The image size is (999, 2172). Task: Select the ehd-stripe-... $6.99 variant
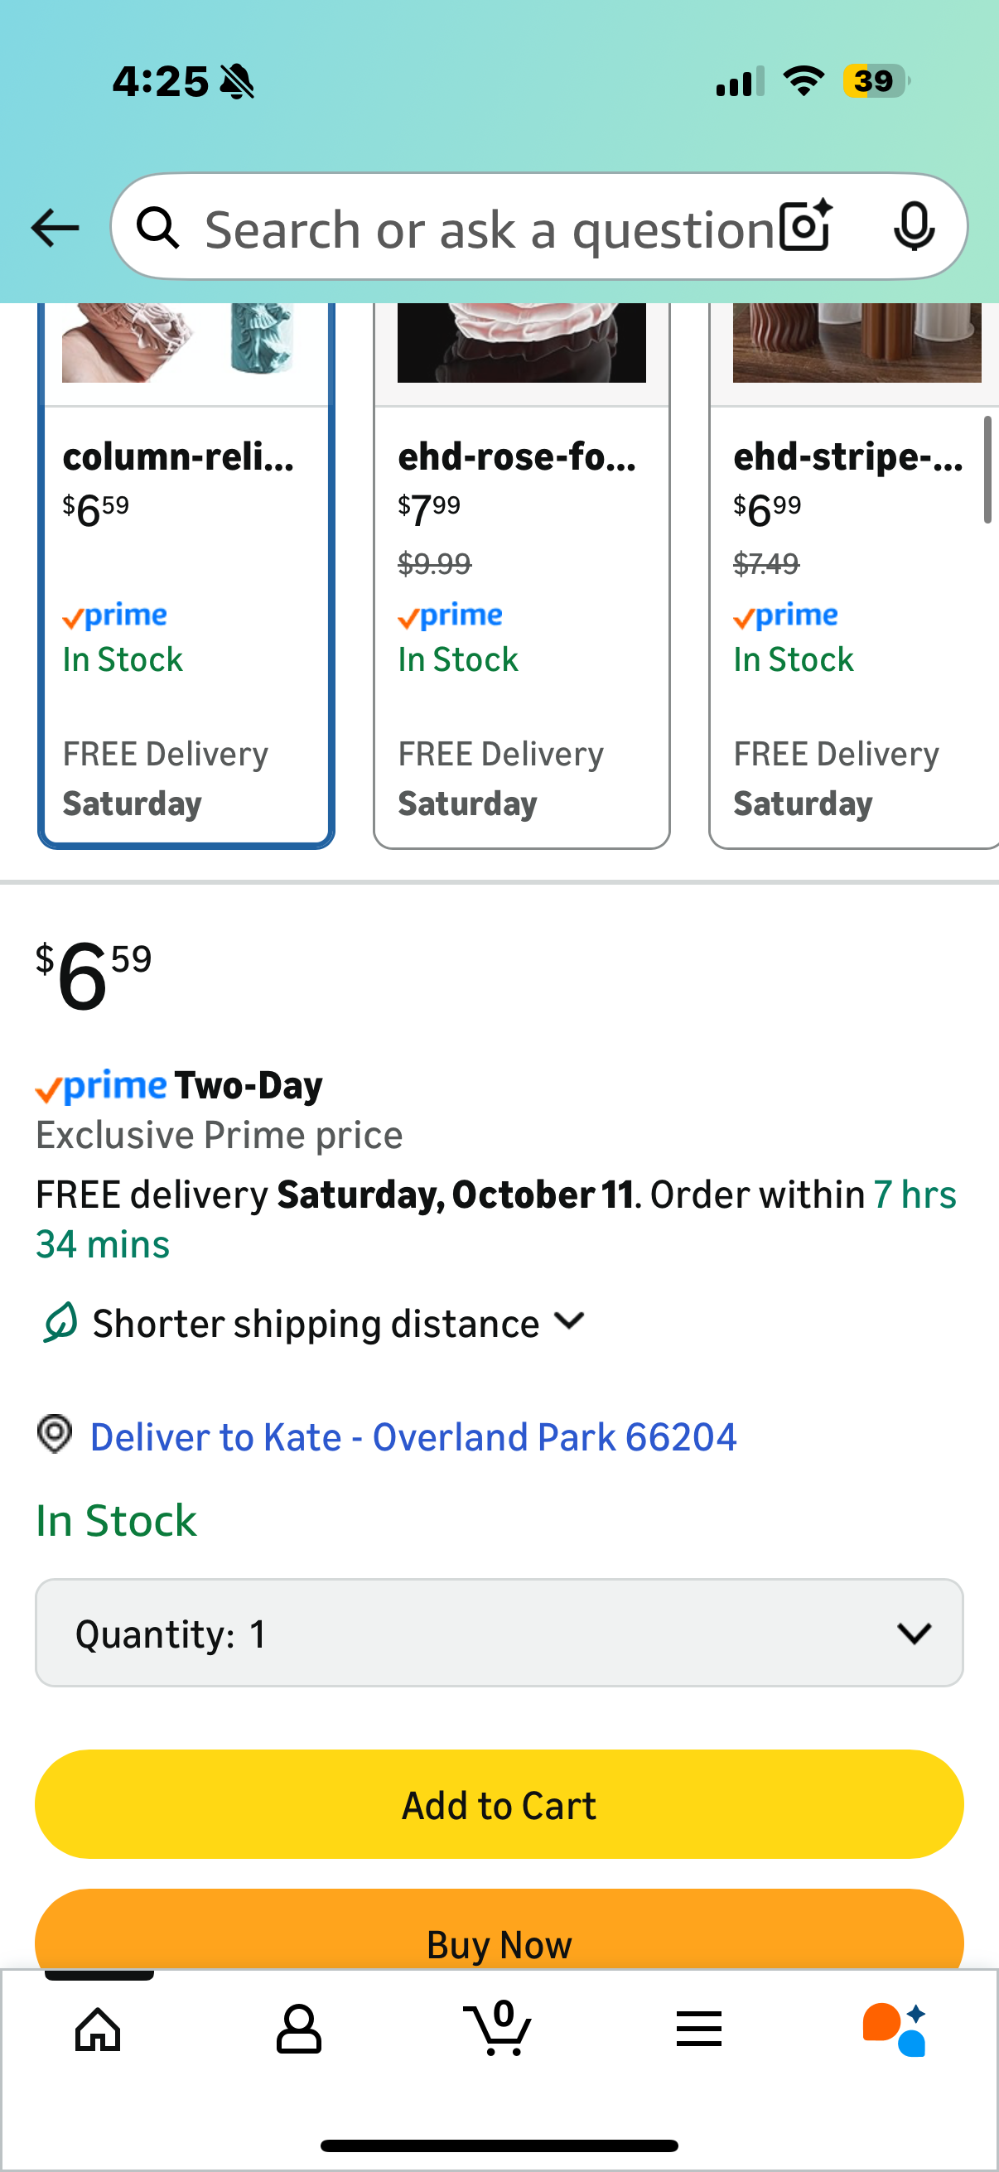pyautogui.click(x=853, y=624)
